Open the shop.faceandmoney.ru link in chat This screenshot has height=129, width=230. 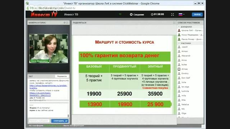[x=48, y=87]
